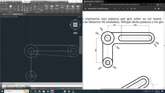Toggle the drawing grid display in status bar
The height and width of the screenshot is (93, 165).
click(37, 88)
